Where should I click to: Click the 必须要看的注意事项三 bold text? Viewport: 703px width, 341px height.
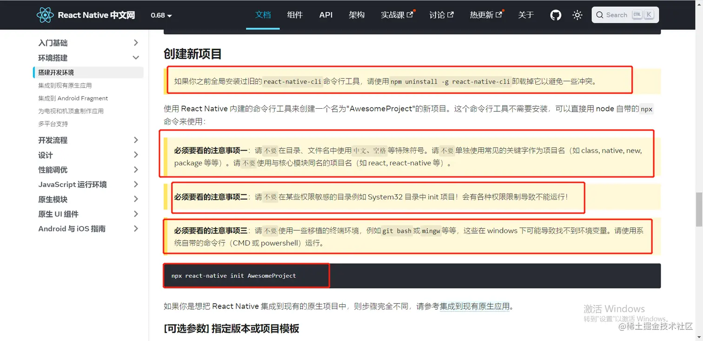click(x=211, y=230)
